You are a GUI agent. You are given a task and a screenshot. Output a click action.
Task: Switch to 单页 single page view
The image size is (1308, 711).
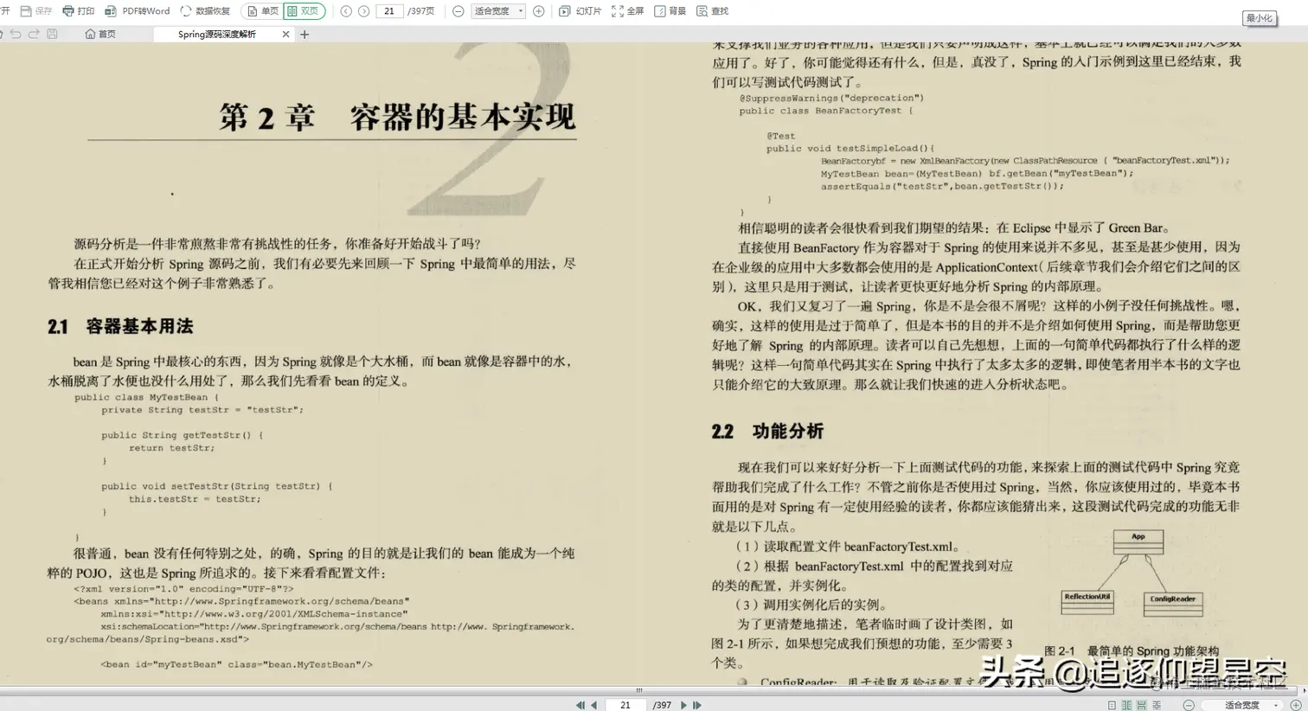click(262, 11)
